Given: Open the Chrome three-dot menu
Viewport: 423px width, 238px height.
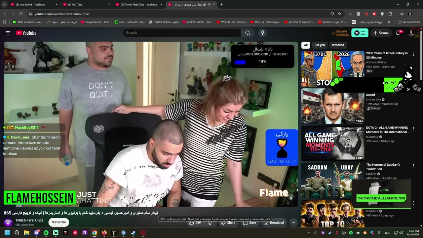Looking at the screenshot, I should [x=418, y=14].
